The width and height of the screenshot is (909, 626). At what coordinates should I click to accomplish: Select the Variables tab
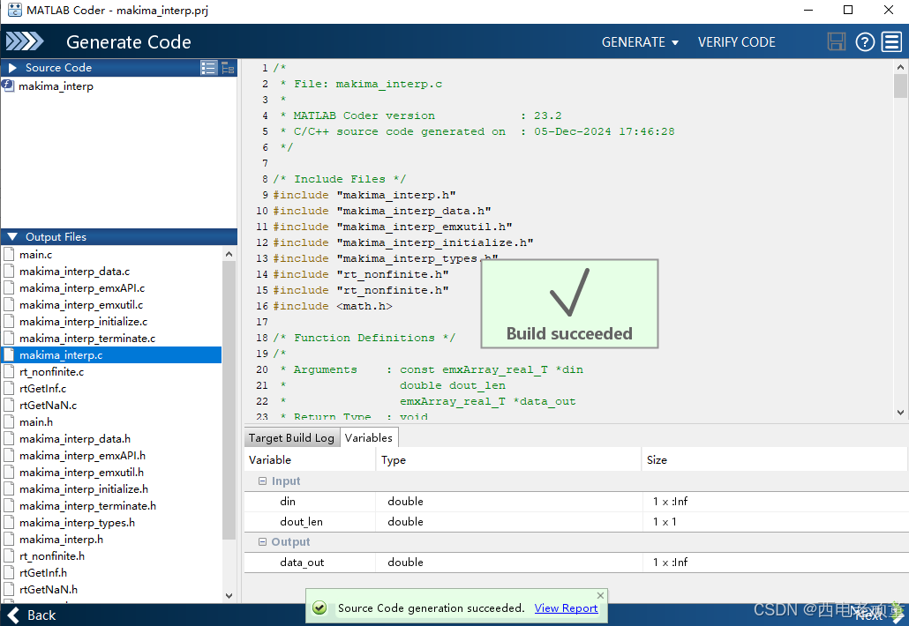(369, 438)
